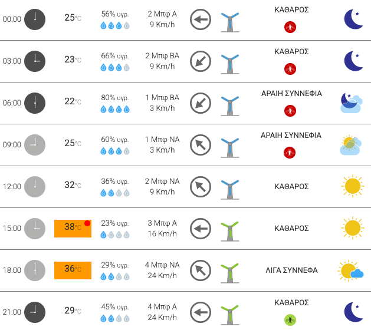The width and height of the screenshot is (371, 330).
Task: Click the blue wind turbine icon at 03:00
Action: (230, 64)
